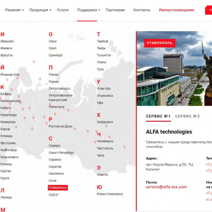Select the city Иркутск

coord(7,55)
